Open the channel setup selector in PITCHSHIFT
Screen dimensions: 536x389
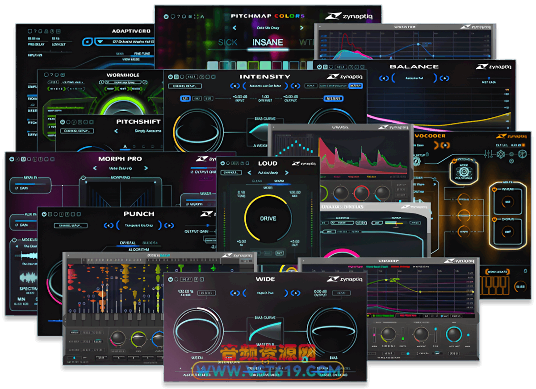(77, 131)
